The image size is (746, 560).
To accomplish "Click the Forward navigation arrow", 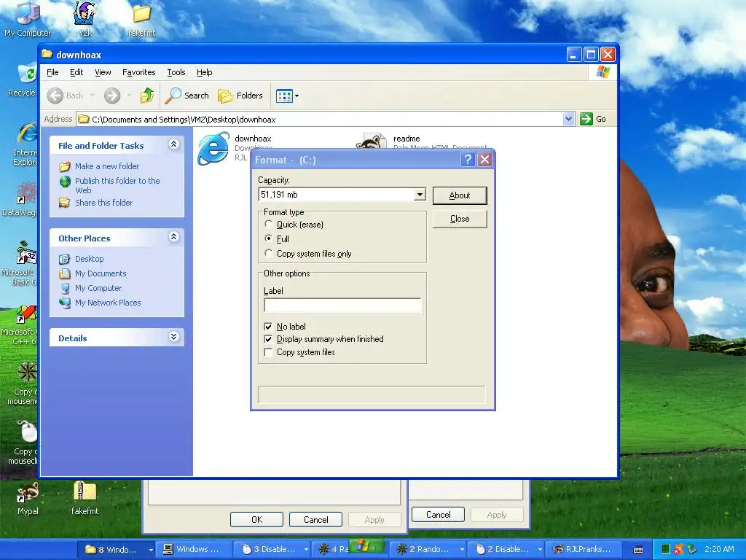I will point(112,96).
